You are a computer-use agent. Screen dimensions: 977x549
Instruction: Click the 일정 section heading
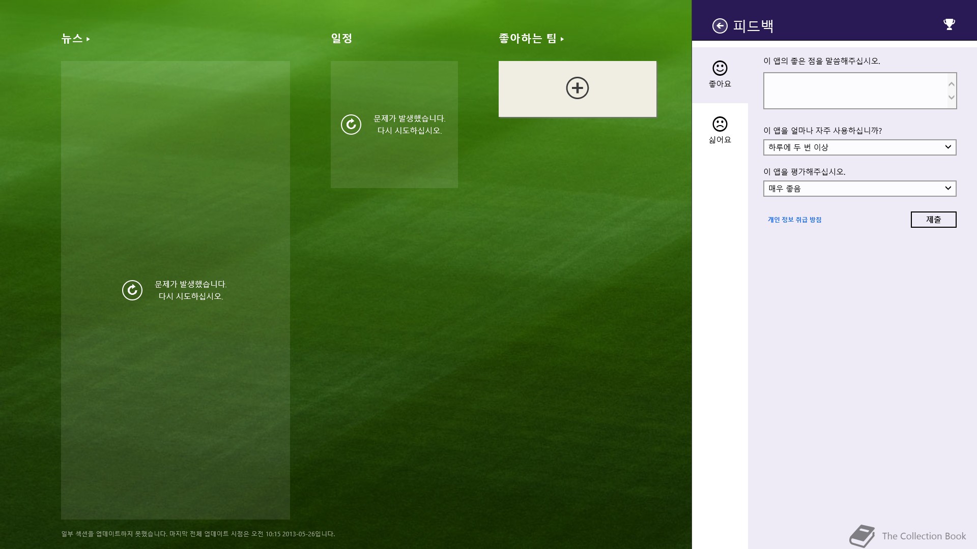click(x=341, y=39)
